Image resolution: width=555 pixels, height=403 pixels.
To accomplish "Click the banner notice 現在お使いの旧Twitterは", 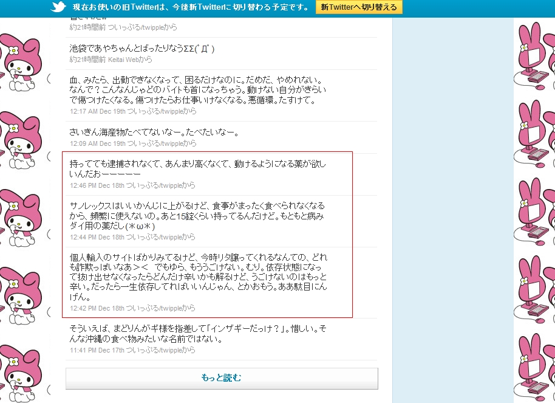I will (191, 7).
